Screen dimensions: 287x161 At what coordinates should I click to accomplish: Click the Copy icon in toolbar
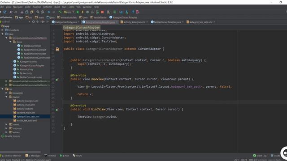point(27,12)
